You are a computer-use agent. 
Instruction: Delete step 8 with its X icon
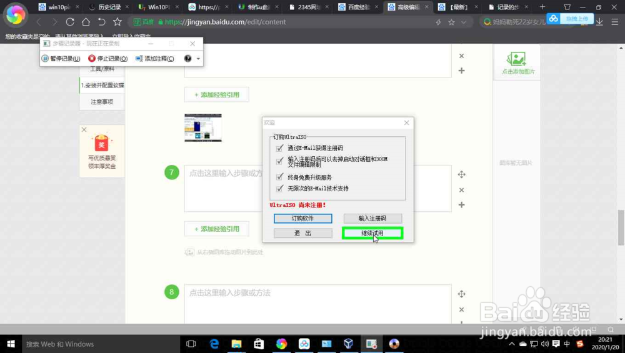(x=462, y=309)
